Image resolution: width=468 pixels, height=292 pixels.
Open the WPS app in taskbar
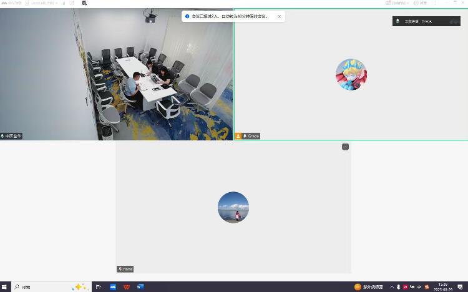(x=127, y=287)
